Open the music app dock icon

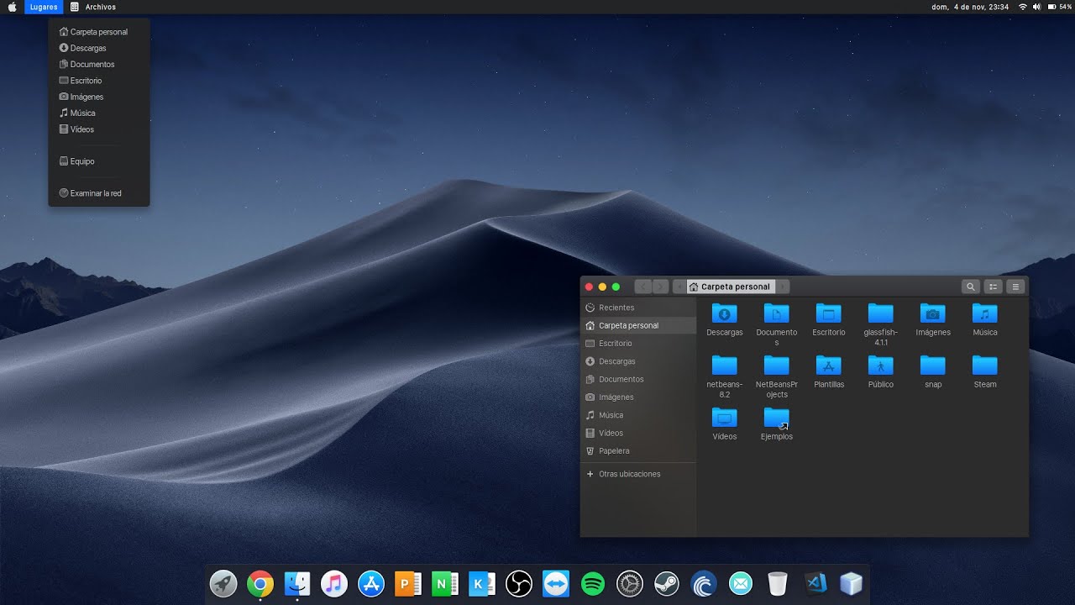[x=334, y=583]
